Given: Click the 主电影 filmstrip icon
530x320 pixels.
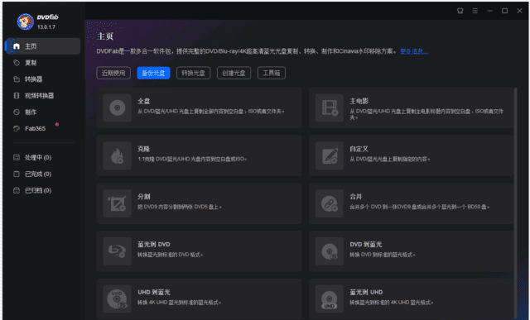Looking at the screenshot, I should click(330, 108).
